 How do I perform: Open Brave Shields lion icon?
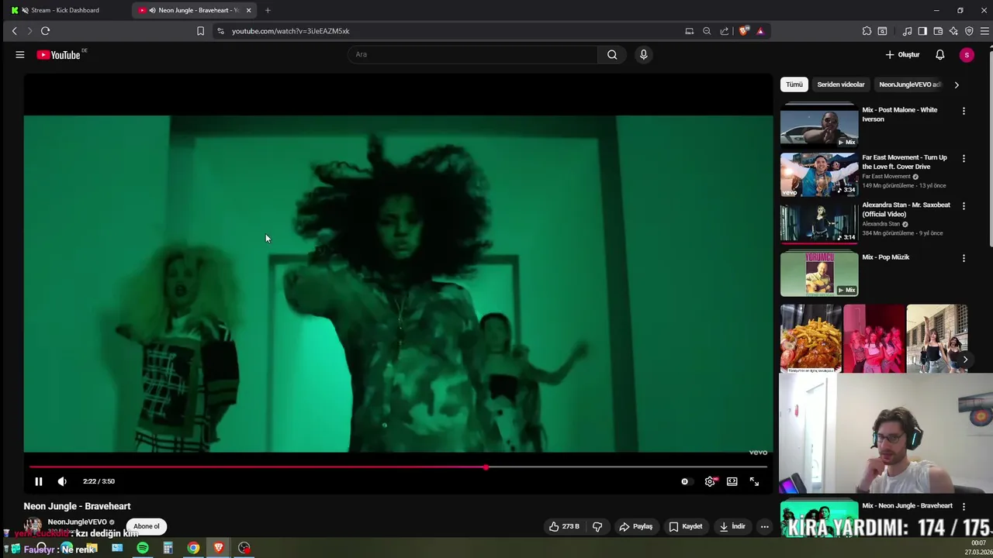pos(744,31)
